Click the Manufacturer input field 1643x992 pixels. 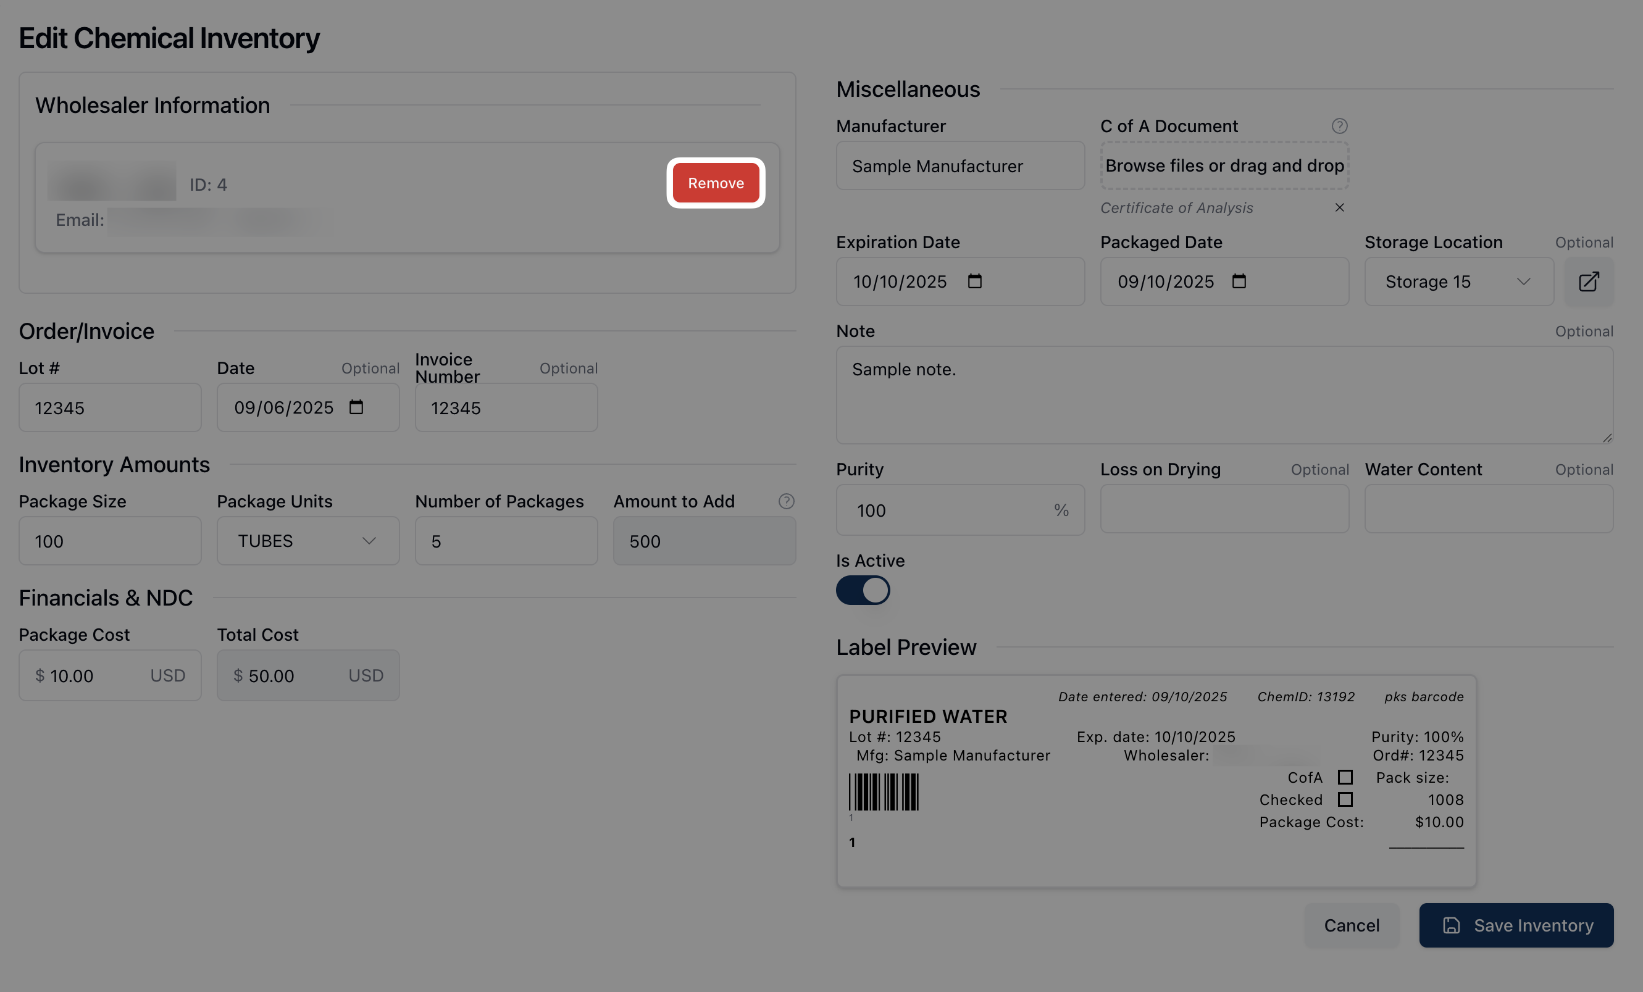[x=959, y=166]
